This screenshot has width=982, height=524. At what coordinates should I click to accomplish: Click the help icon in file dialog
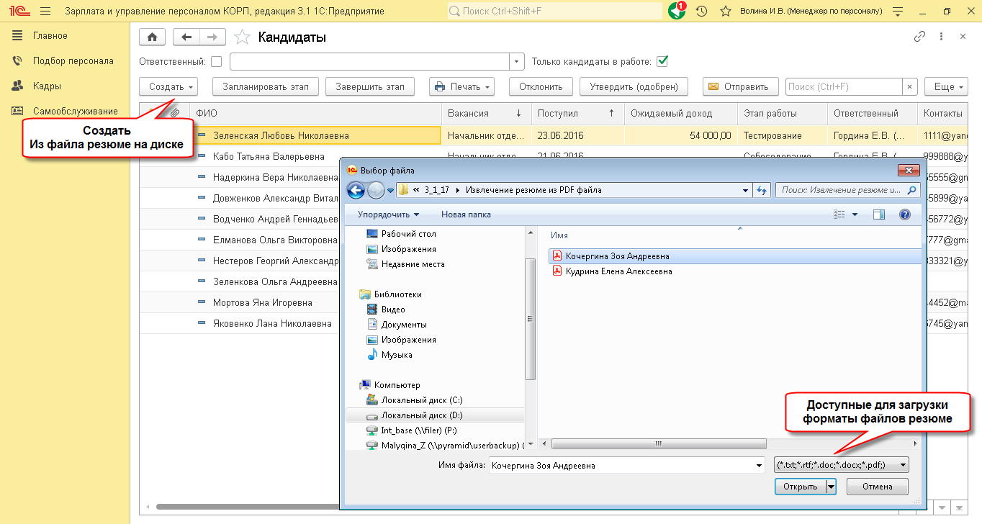click(905, 214)
